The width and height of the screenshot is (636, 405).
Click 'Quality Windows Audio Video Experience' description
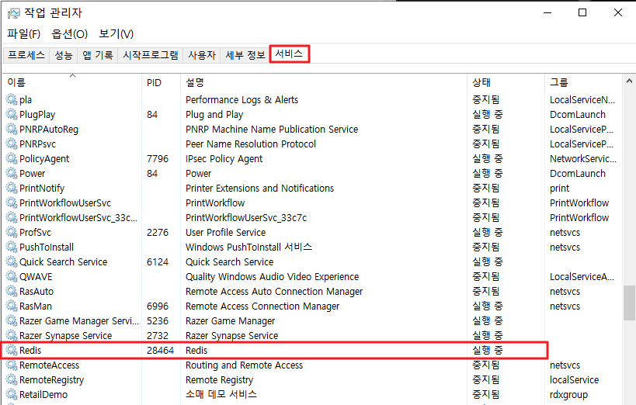(x=272, y=277)
